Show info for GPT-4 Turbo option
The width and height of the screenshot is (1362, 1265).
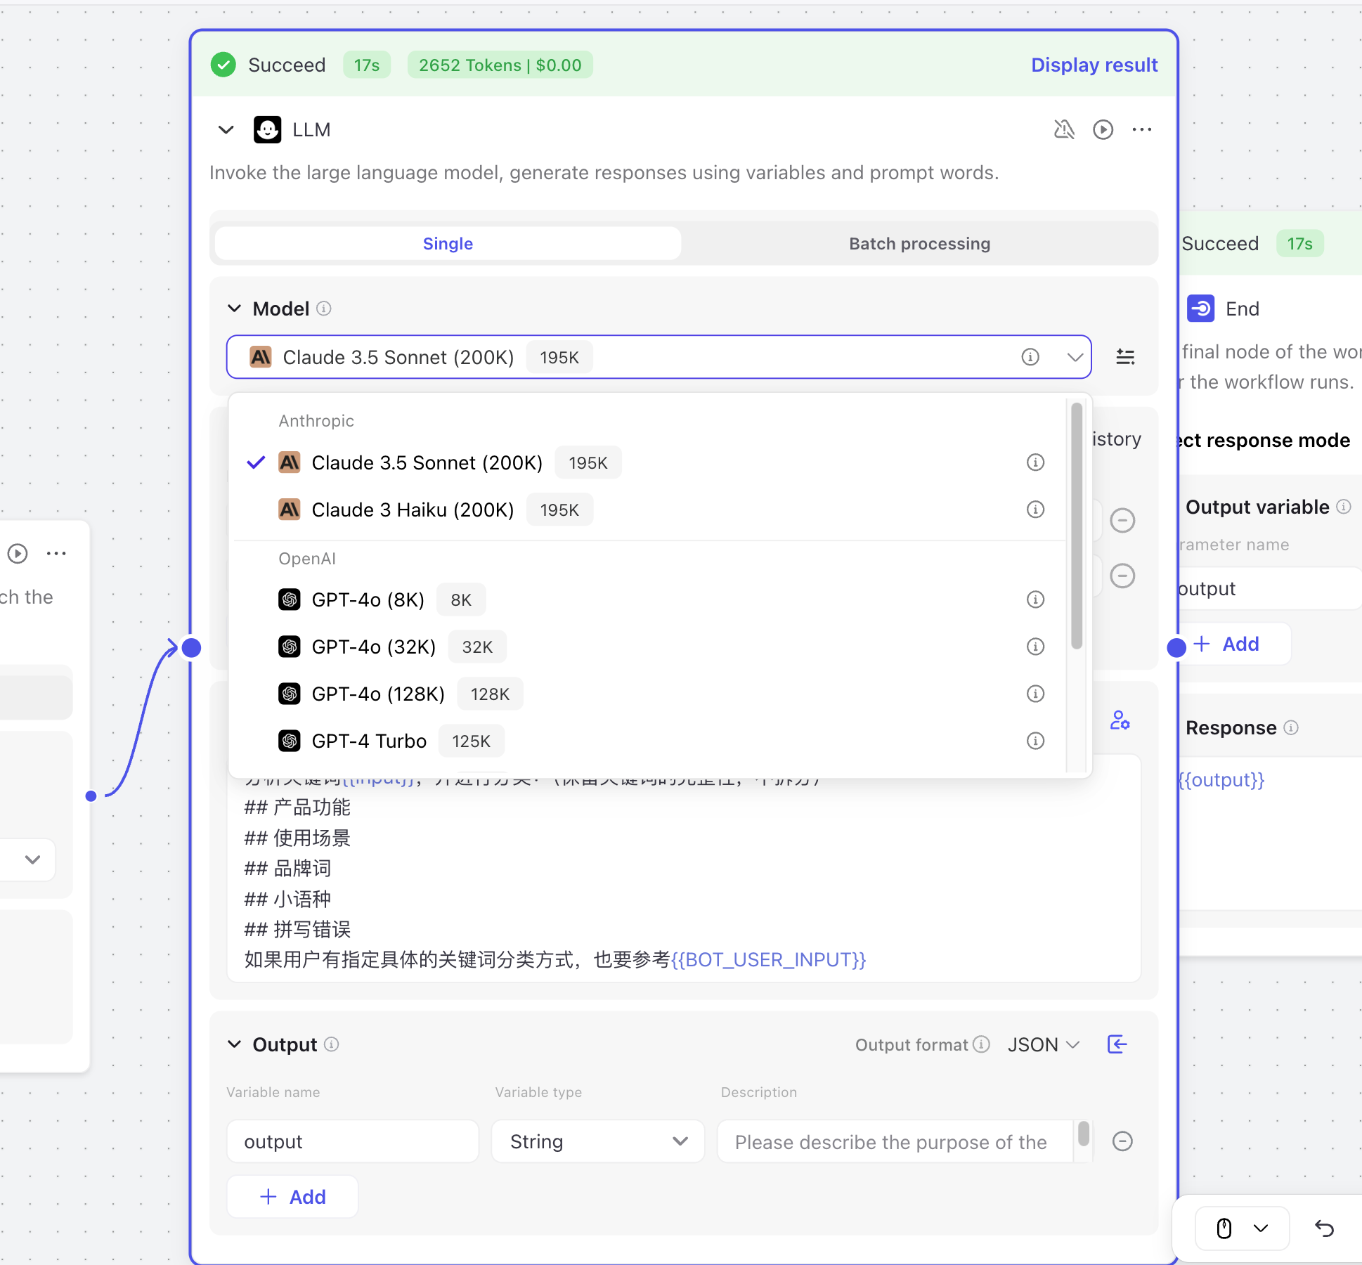1035,741
